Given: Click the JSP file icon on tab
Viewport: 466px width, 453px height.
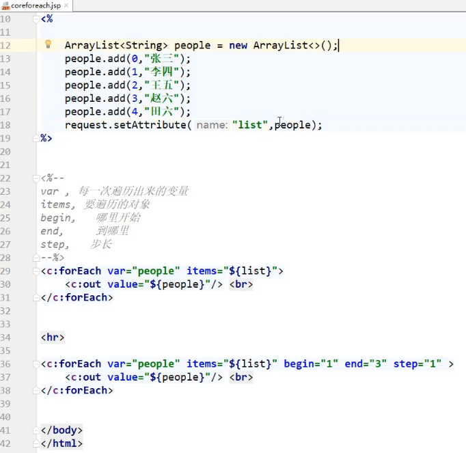Looking at the screenshot, I should pyautogui.click(x=5, y=5).
